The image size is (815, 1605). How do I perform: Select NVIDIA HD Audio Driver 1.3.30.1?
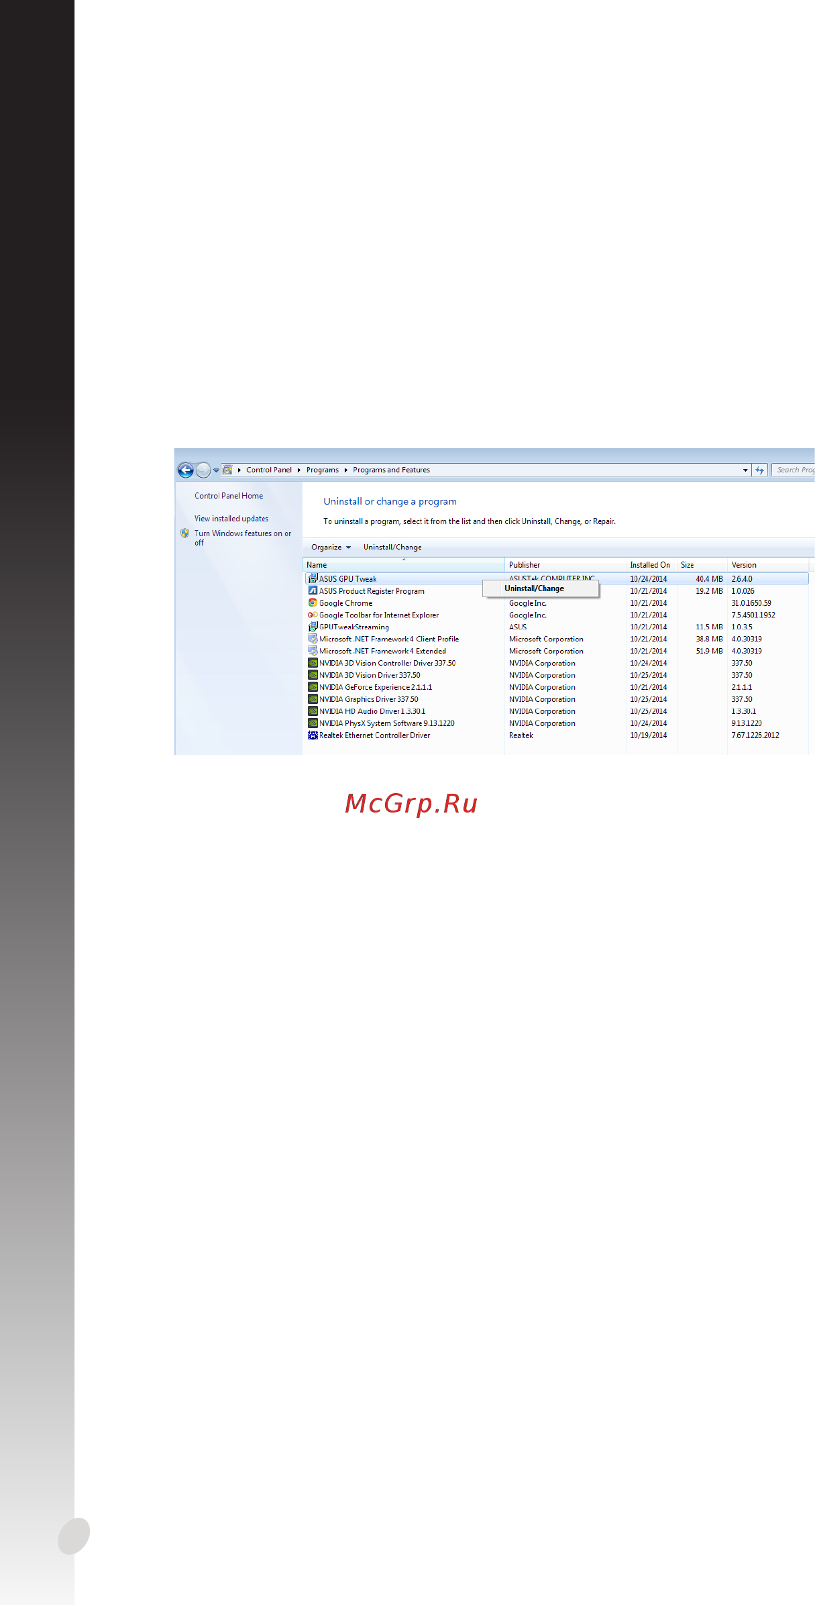[x=372, y=712]
